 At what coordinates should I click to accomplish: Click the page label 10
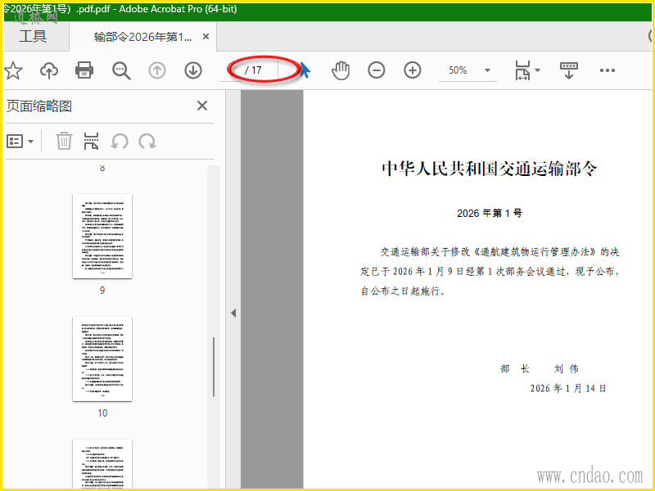(102, 413)
